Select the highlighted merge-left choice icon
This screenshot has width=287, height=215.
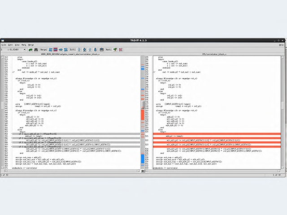pos(56,50)
